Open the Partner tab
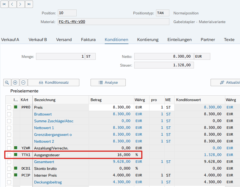This screenshot has width=240, height=187. pos(208,40)
